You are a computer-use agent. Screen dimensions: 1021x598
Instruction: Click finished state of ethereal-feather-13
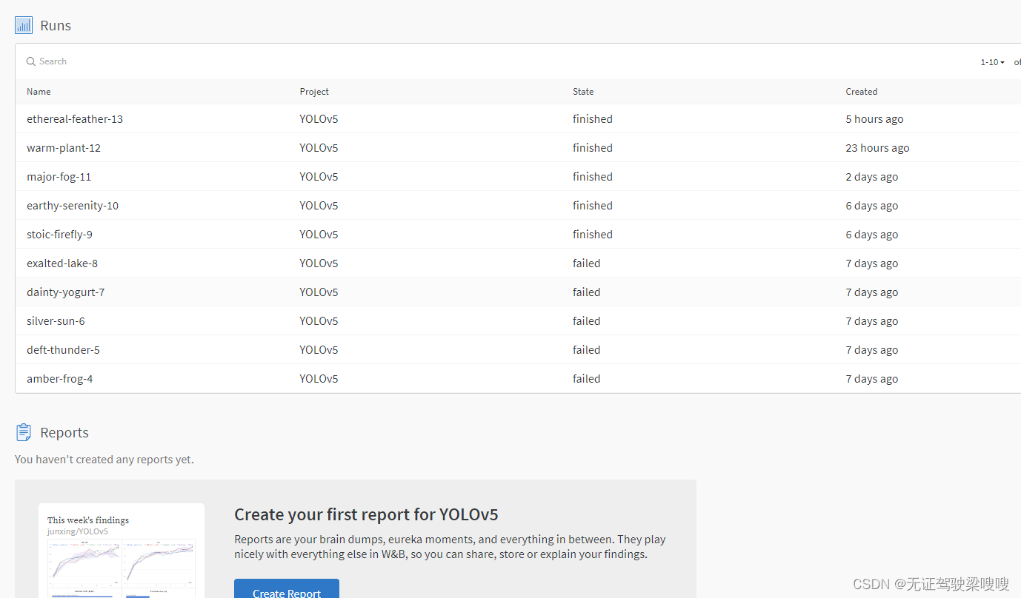[x=593, y=119]
